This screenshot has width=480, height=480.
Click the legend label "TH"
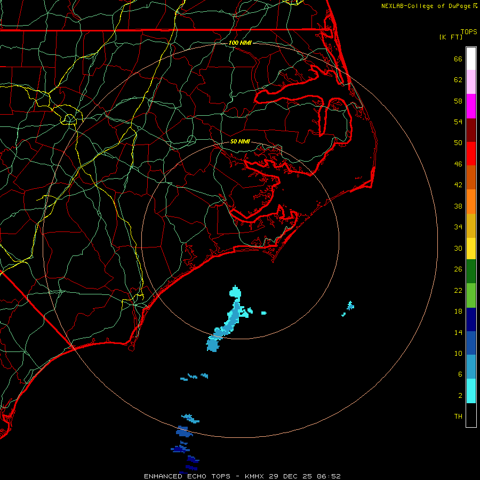(x=458, y=416)
